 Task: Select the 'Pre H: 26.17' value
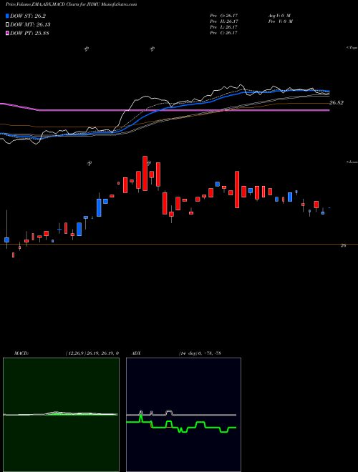click(x=224, y=21)
